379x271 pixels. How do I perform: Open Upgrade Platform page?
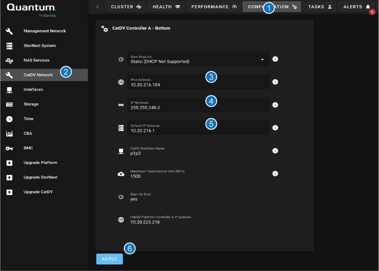44,163
